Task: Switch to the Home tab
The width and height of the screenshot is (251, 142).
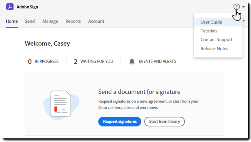Action: pos(12,21)
